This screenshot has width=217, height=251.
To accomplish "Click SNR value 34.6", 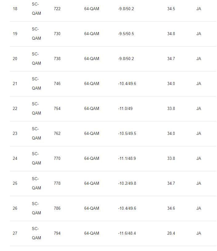I will (x=171, y=208).
